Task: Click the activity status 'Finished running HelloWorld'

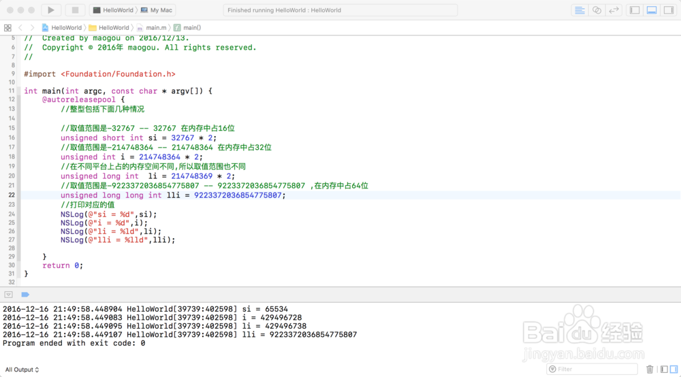Action: (340, 10)
